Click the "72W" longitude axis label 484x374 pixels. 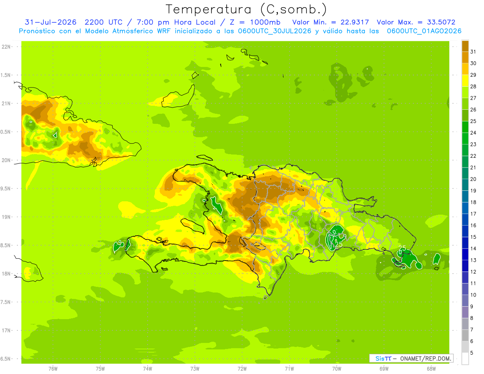point(242,368)
